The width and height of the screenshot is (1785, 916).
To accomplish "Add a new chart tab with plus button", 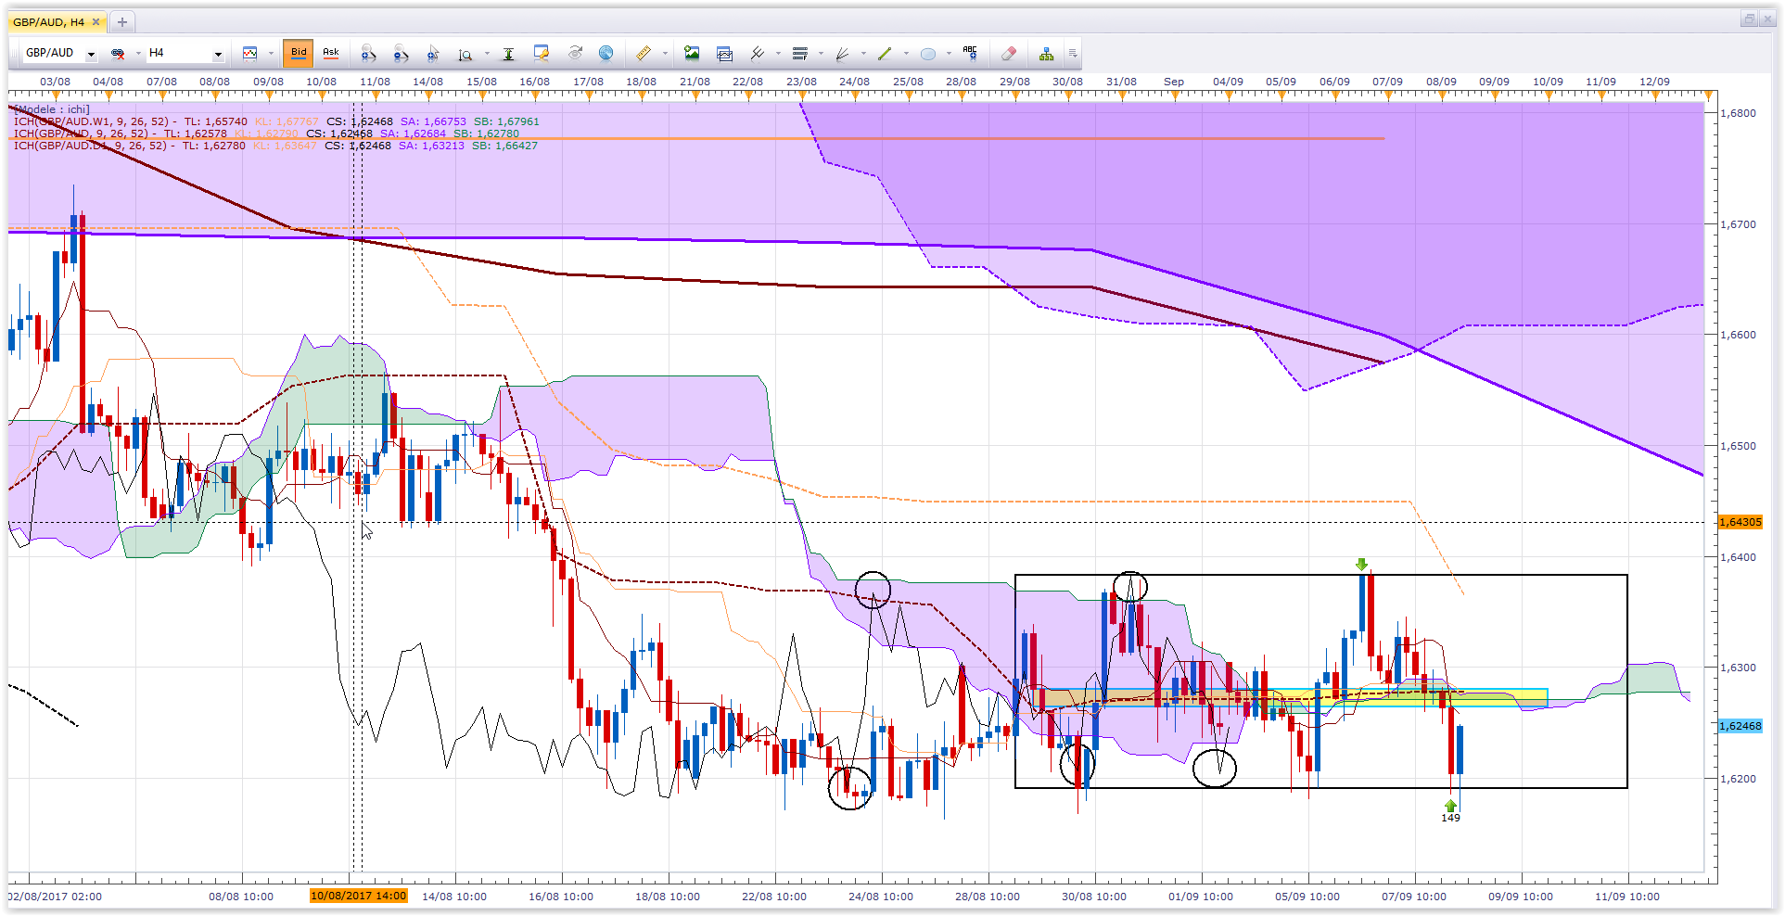I will click(x=121, y=21).
